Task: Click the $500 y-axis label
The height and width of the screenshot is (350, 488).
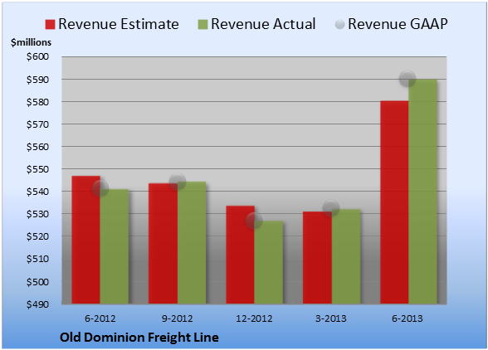Action: point(37,282)
